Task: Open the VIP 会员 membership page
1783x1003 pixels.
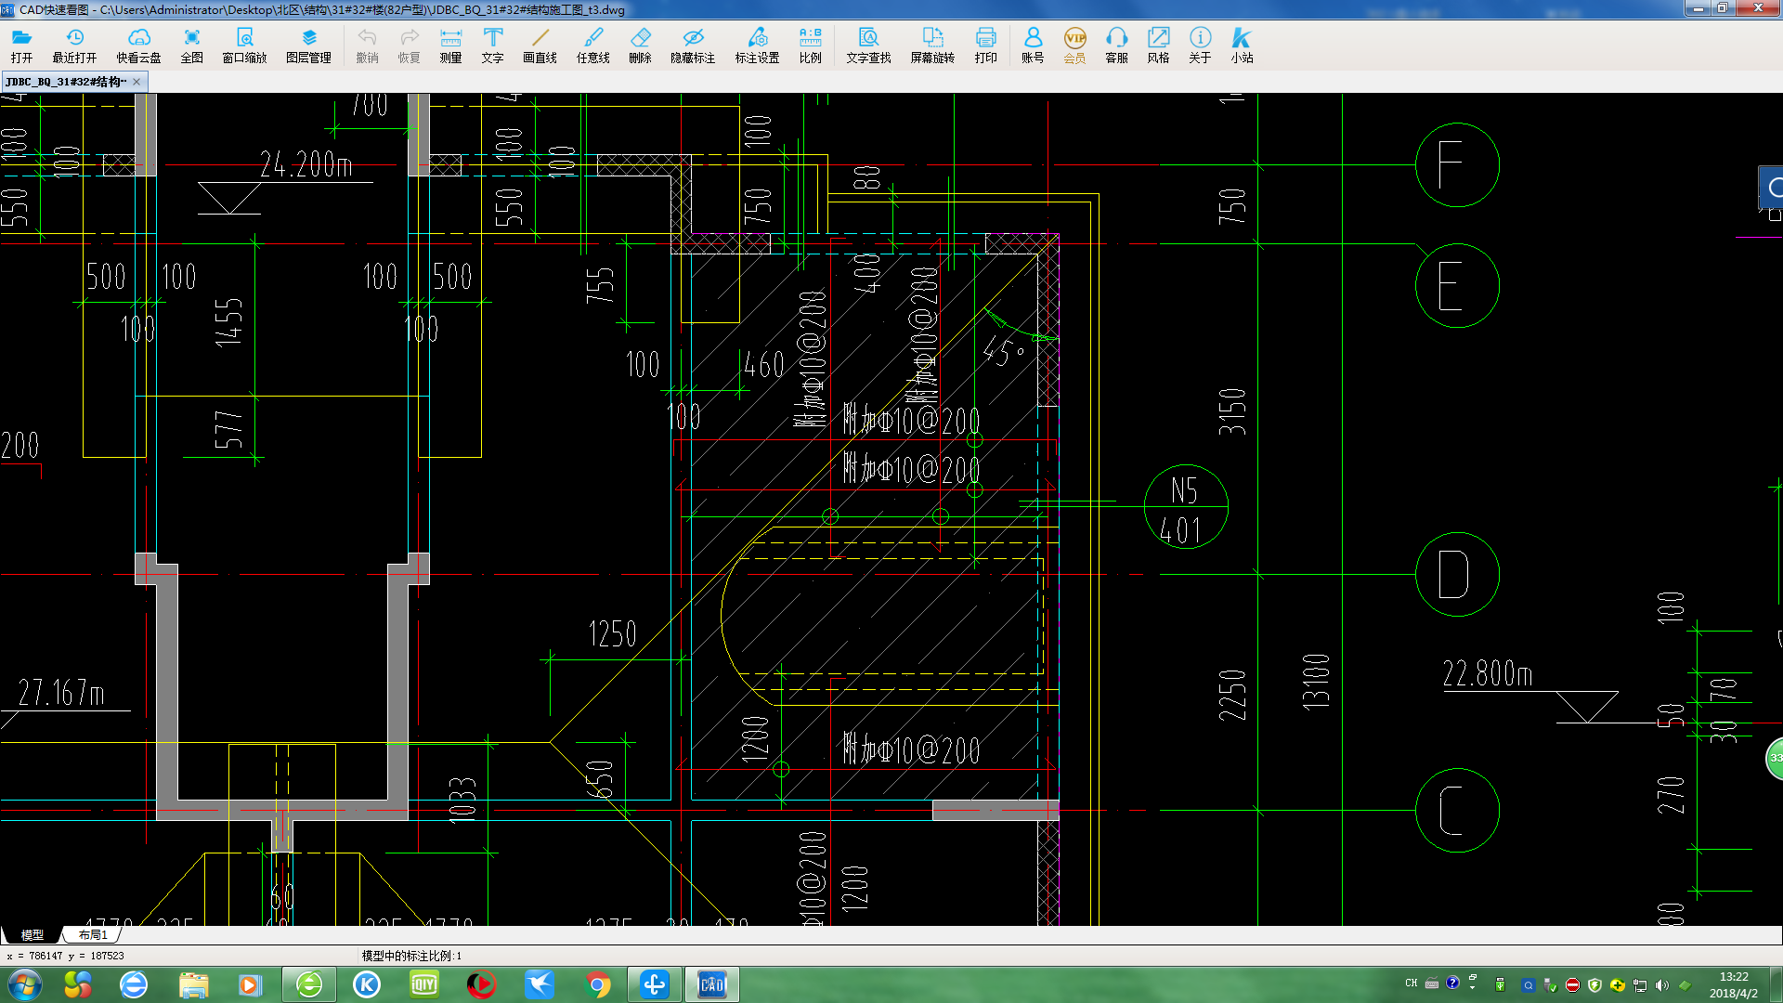Action: point(1074,45)
